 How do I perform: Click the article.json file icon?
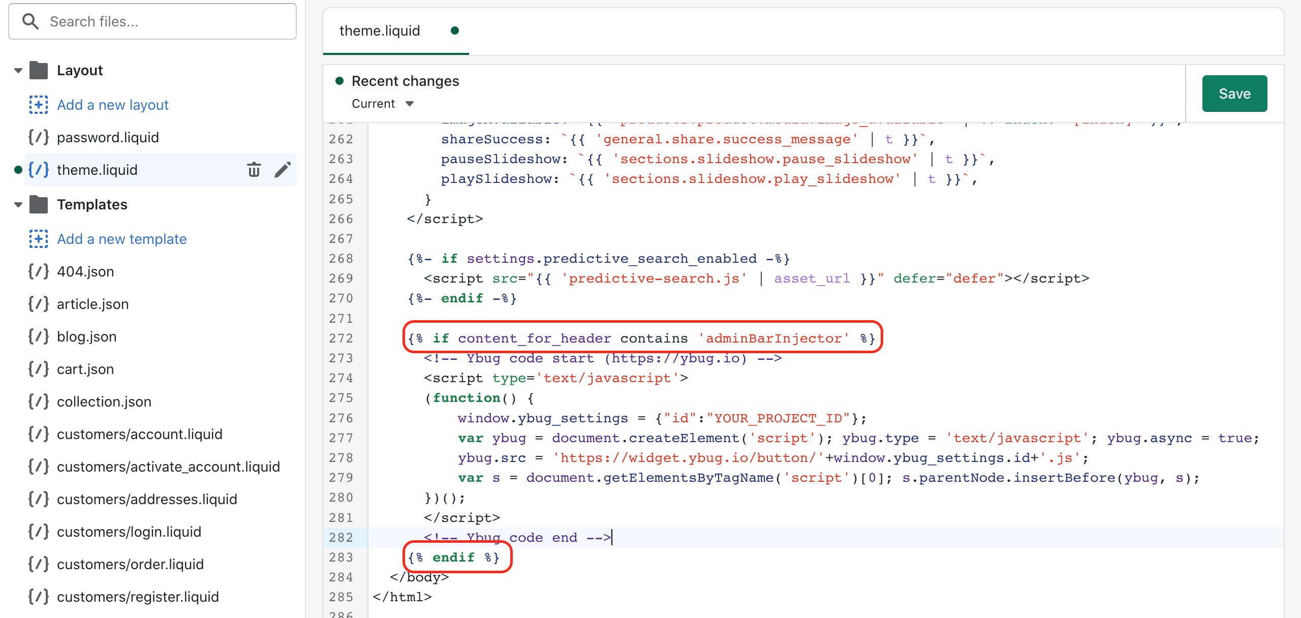(x=39, y=304)
